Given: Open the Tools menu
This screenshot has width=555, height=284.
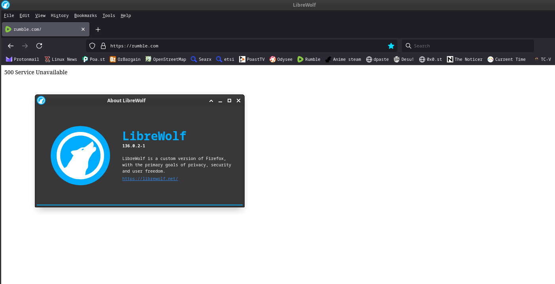Looking at the screenshot, I should pos(108,15).
